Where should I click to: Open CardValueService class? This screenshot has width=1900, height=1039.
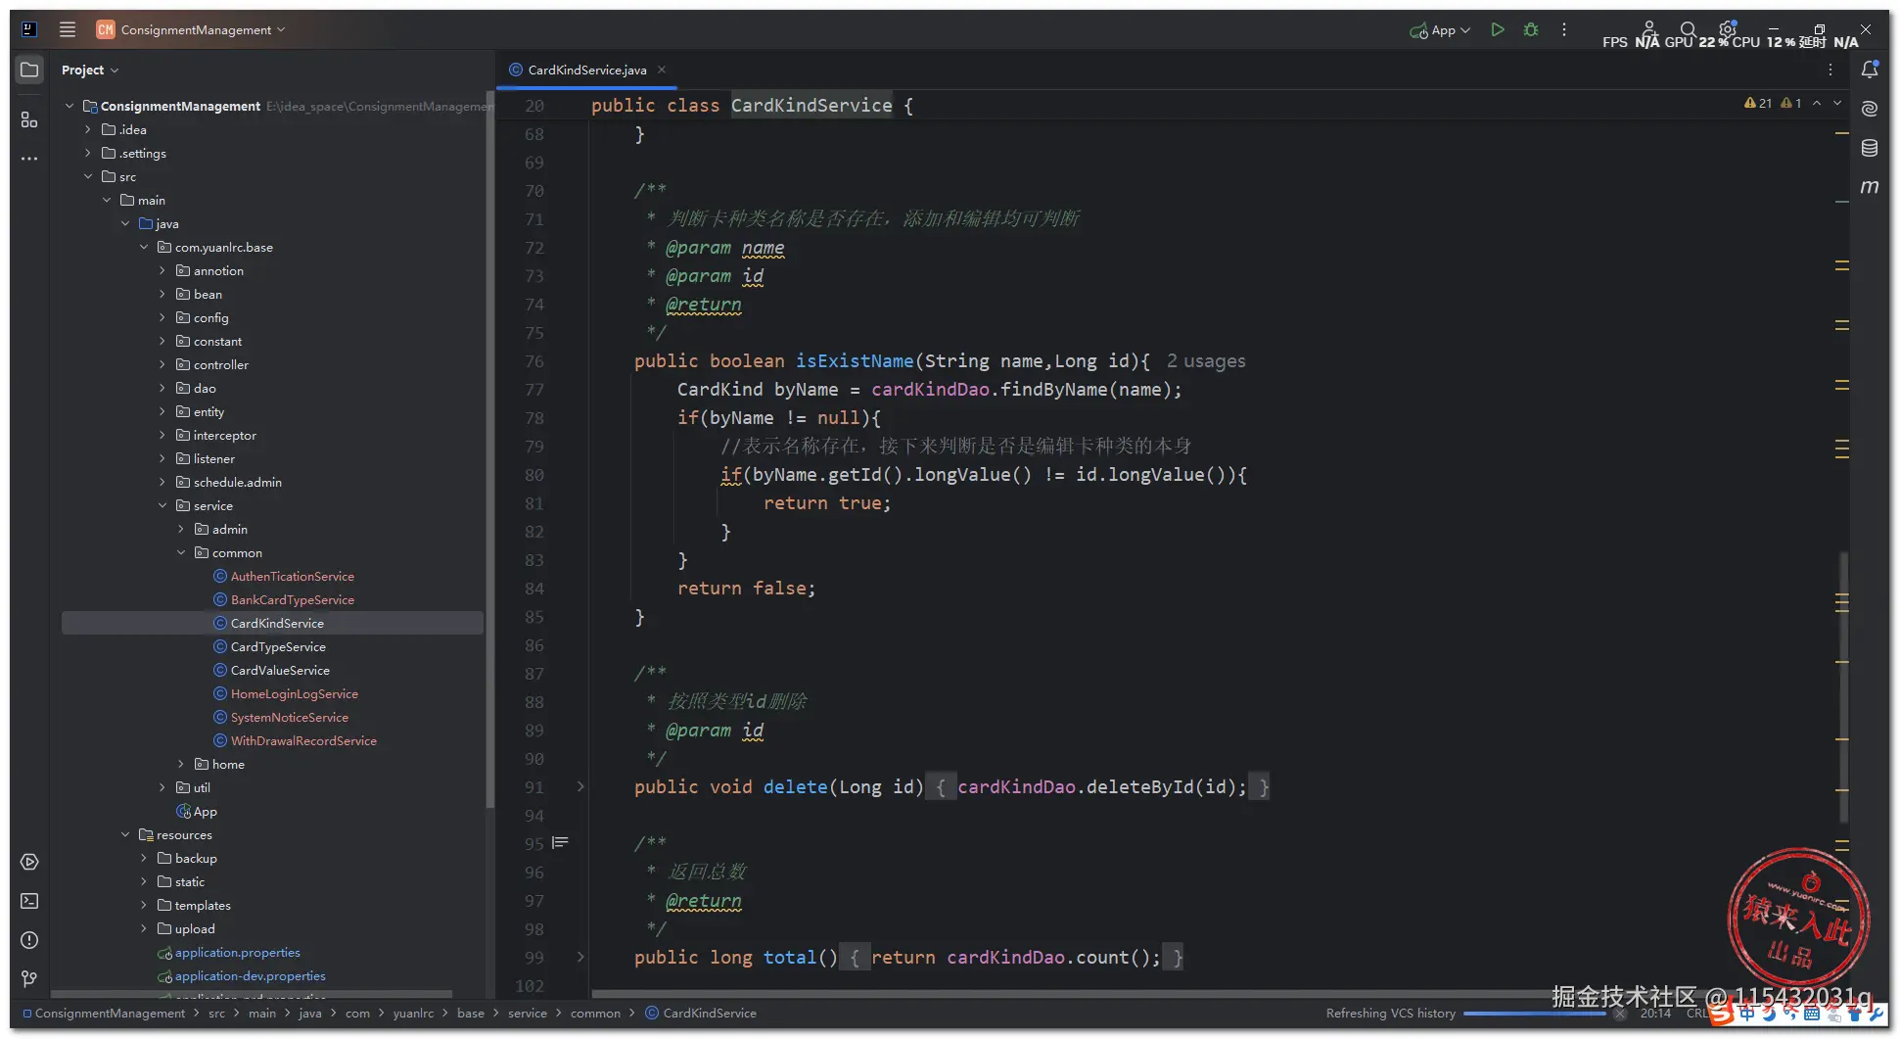click(280, 670)
